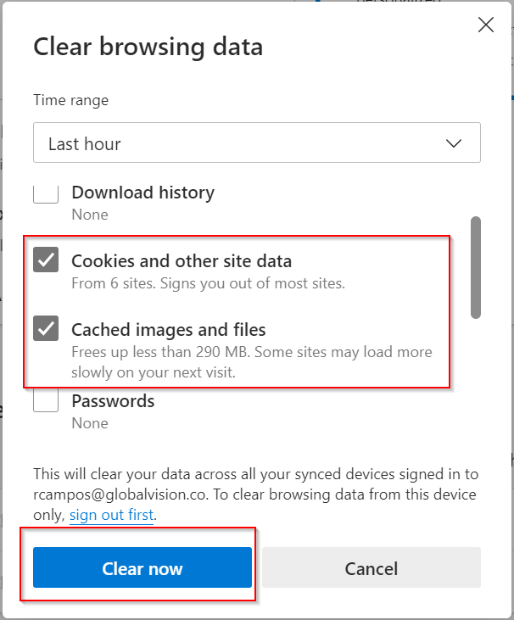Image resolution: width=514 pixels, height=620 pixels.
Task: Click the Cached images and files label
Action: pyautogui.click(x=168, y=329)
